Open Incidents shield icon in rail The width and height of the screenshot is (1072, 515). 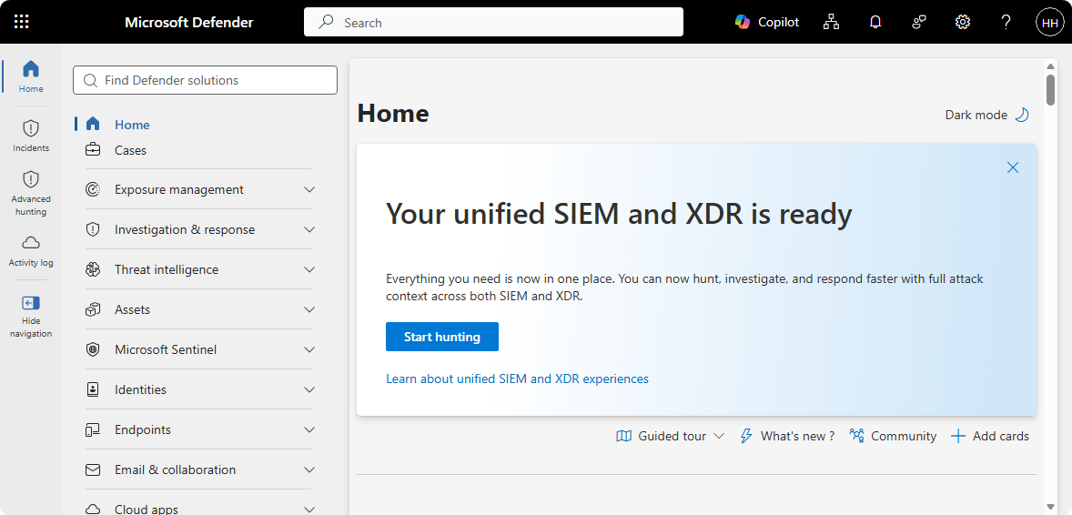point(31,128)
